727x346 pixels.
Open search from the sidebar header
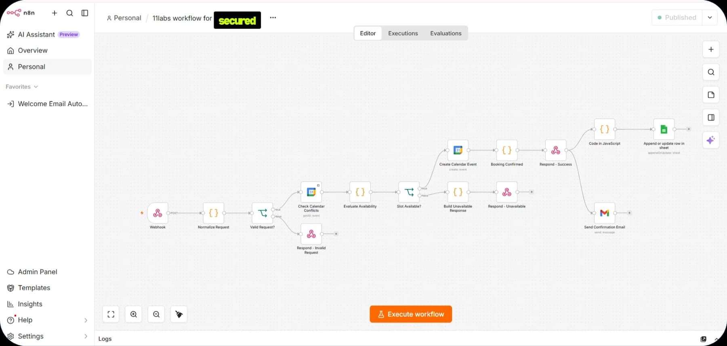coord(69,13)
